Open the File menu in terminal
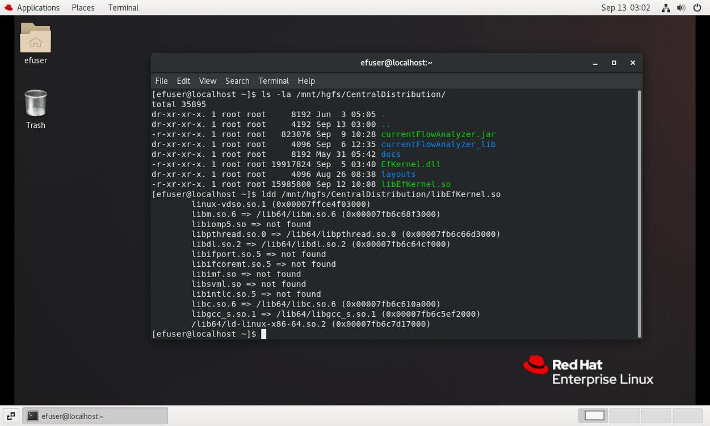This screenshot has width=710, height=426. coord(161,81)
